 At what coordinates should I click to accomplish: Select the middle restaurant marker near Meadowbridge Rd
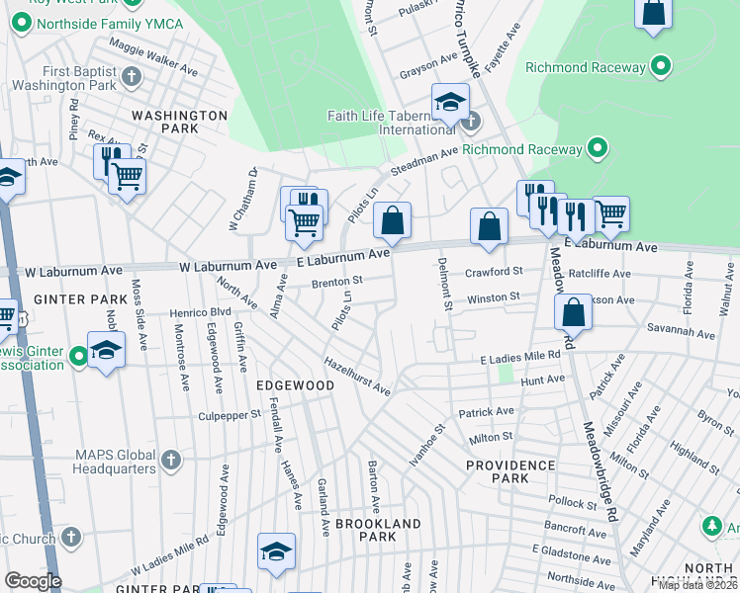point(547,213)
